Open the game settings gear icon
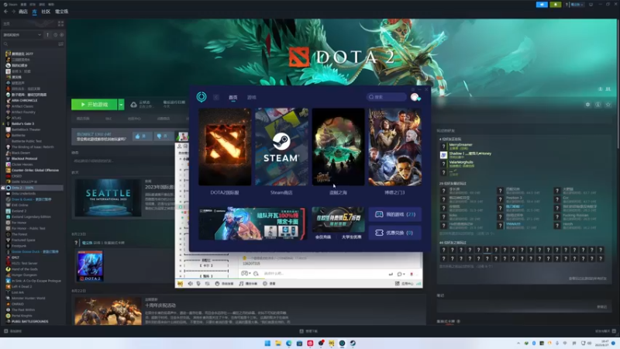The height and width of the screenshot is (349, 620). [x=587, y=105]
